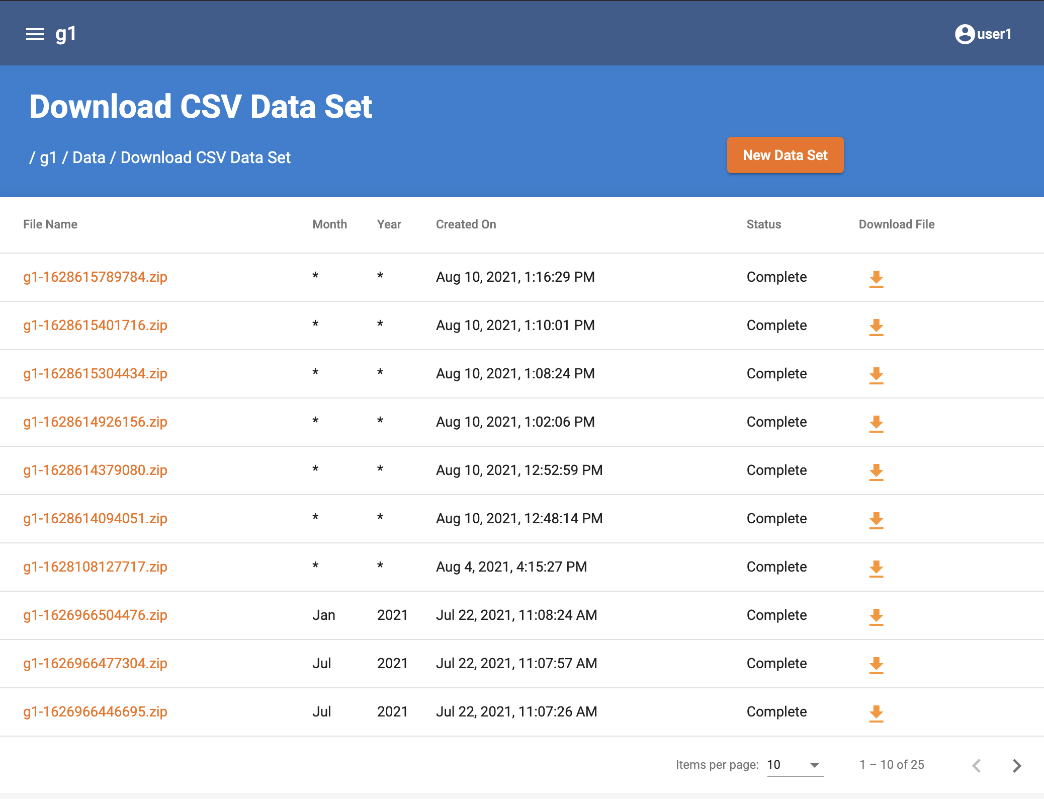
Task: Click the Created On column header
Action: click(466, 224)
